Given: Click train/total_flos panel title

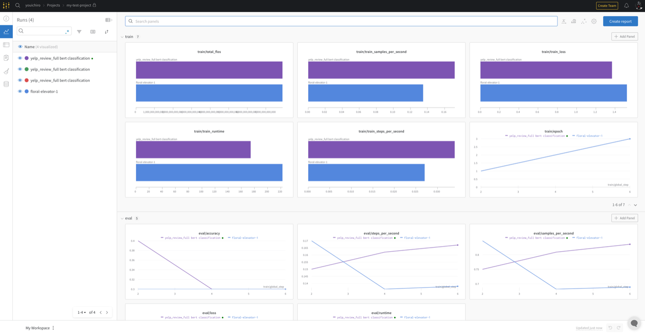Looking at the screenshot, I should [209, 52].
